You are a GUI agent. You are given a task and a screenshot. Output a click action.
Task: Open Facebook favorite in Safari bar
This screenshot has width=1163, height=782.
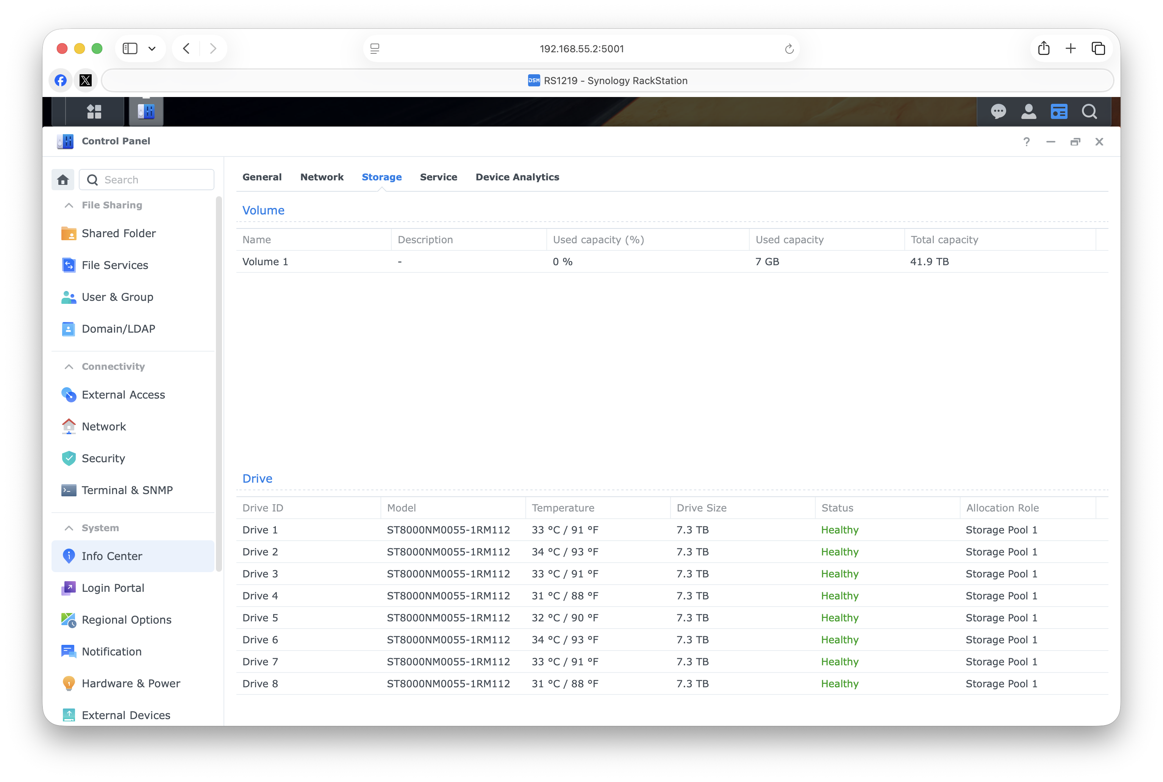click(61, 80)
